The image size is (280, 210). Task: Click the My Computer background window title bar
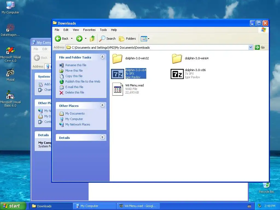click(x=41, y=42)
